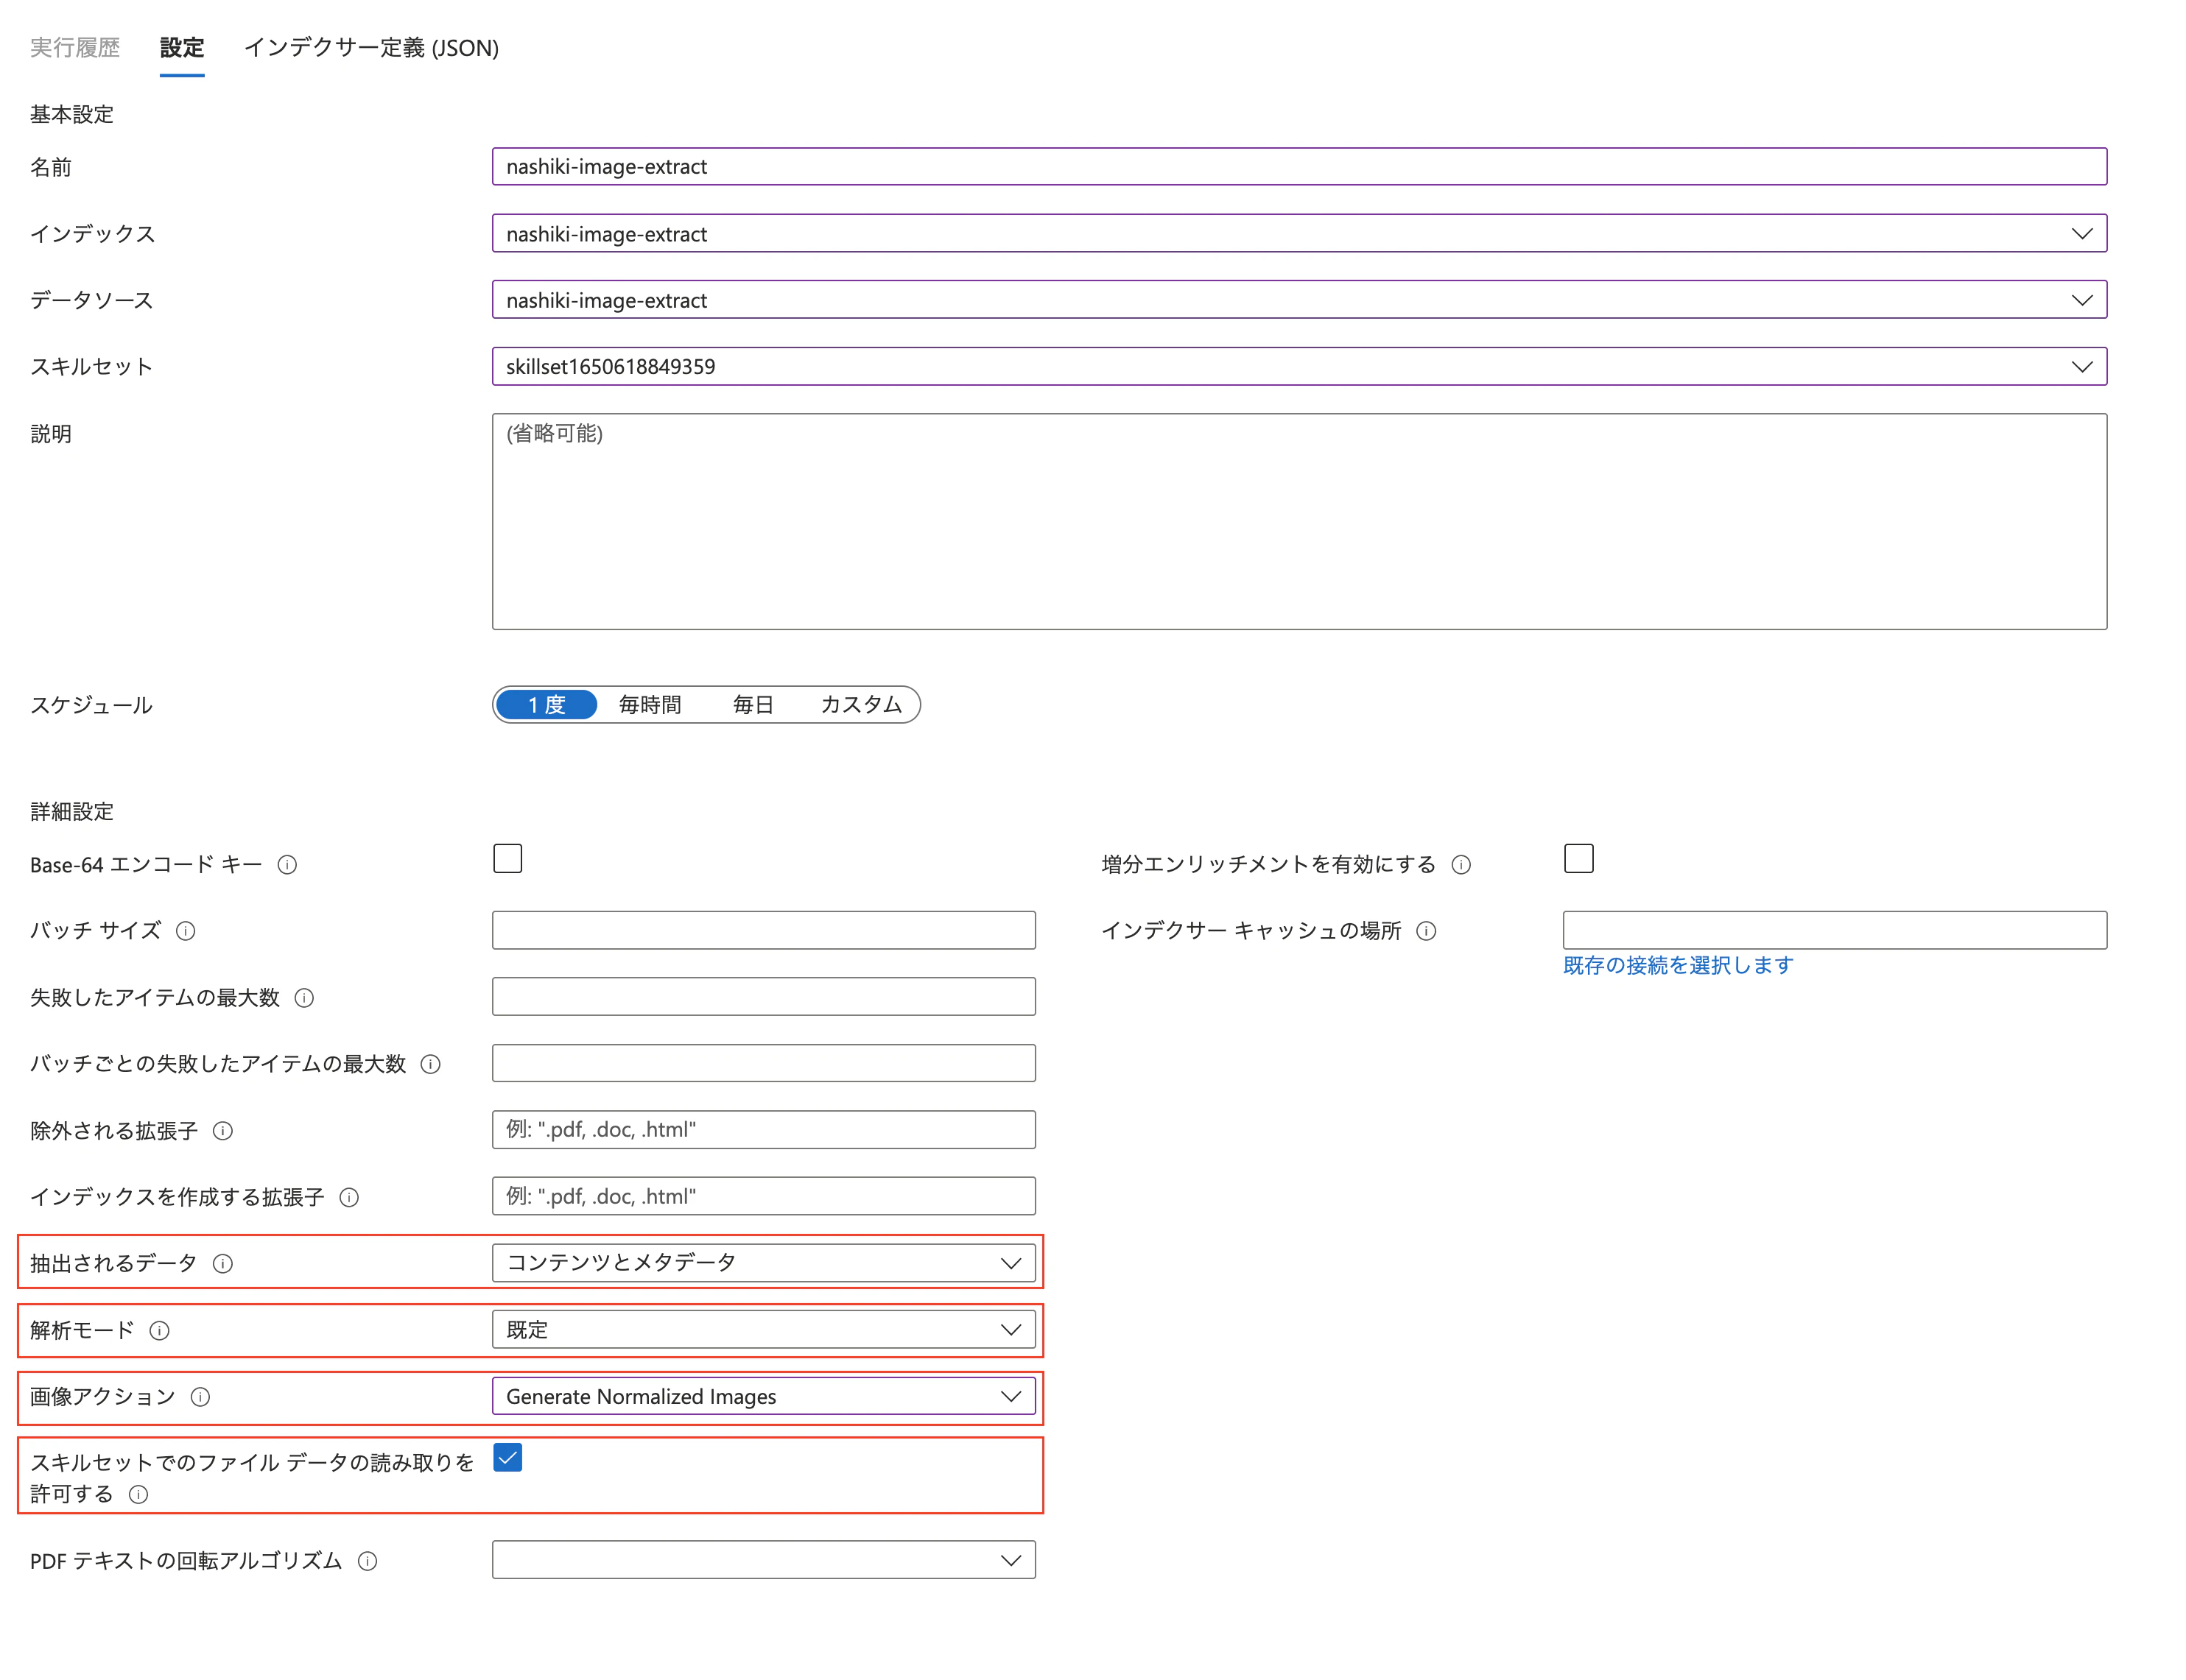Expand PDF テキストの回転アルゴリズム dropdown

point(763,1560)
